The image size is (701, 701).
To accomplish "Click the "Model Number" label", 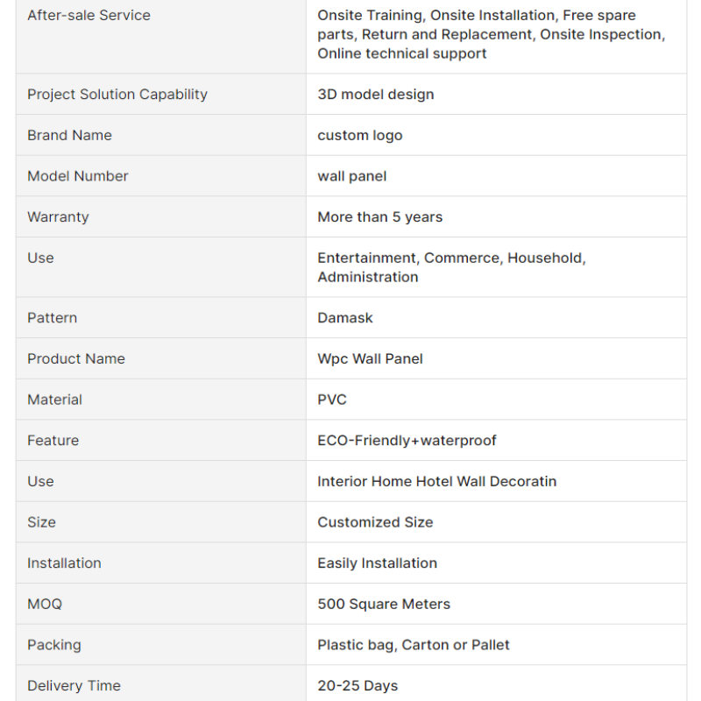I will (x=77, y=176).
